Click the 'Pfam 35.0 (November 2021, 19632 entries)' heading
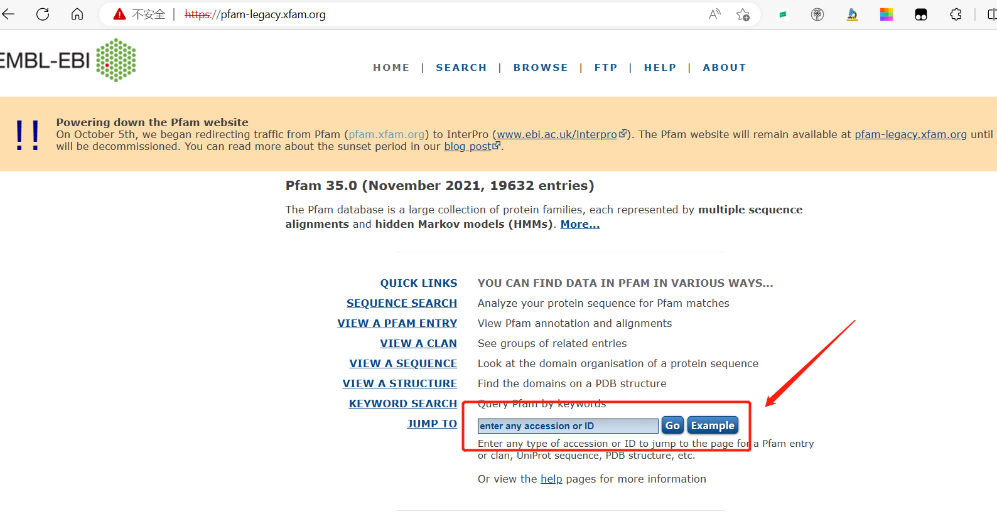The image size is (997, 524). pos(439,186)
